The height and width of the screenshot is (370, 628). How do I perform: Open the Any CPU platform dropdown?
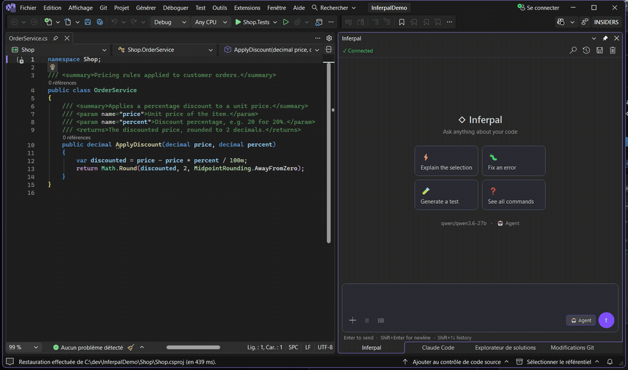point(210,22)
